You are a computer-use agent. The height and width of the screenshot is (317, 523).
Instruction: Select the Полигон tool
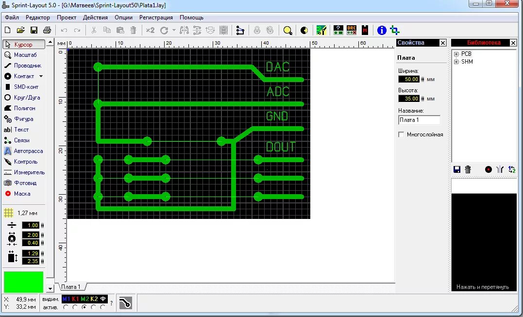click(x=24, y=108)
